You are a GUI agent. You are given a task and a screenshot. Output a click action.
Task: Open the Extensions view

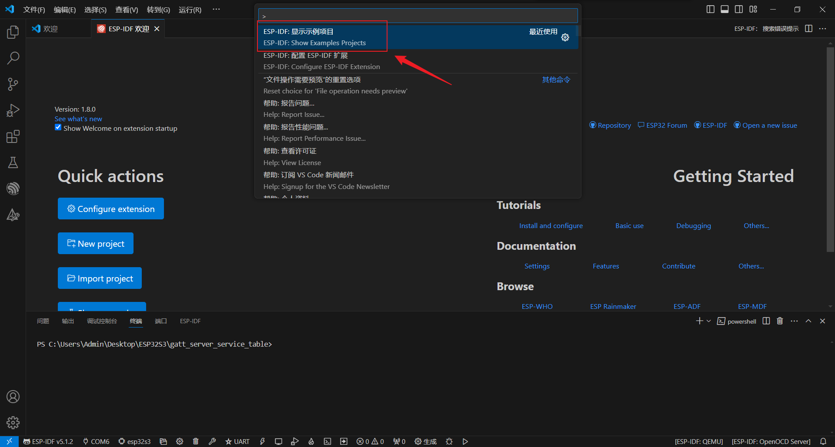(13, 136)
